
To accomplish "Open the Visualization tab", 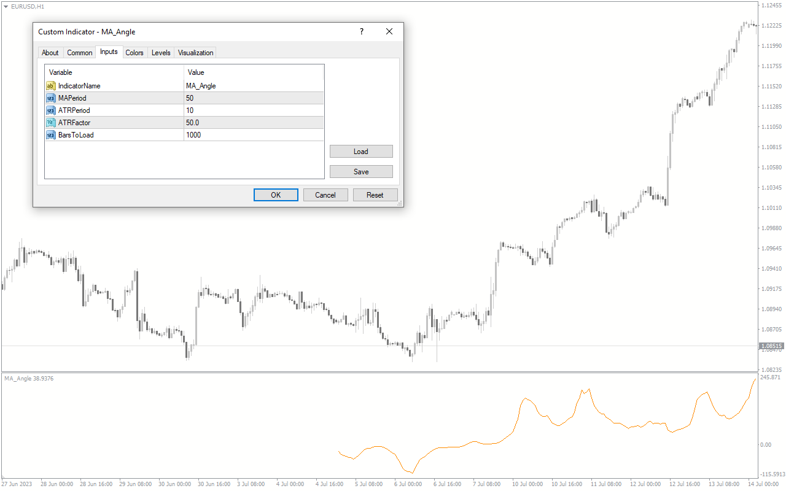I will point(196,53).
